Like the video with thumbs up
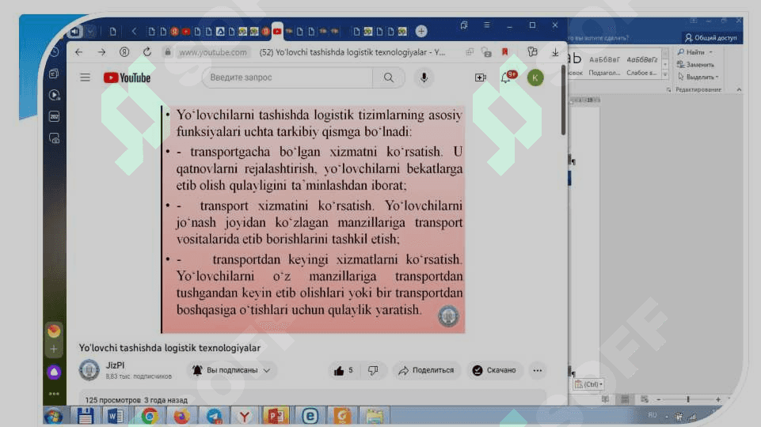 tap(343, 370)
